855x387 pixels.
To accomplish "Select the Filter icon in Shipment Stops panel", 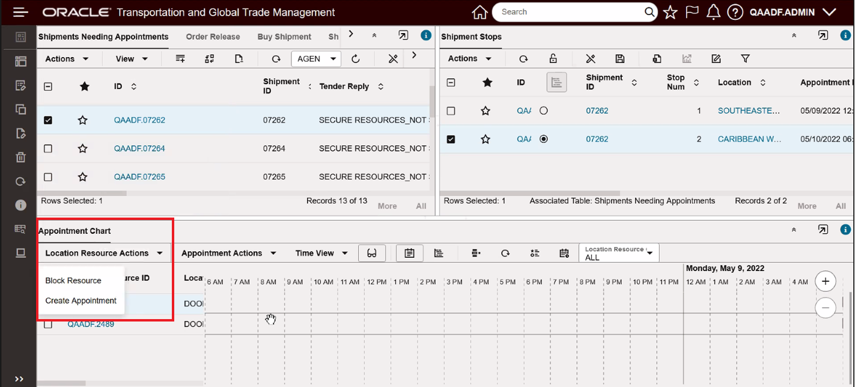I will pos(745,58).
